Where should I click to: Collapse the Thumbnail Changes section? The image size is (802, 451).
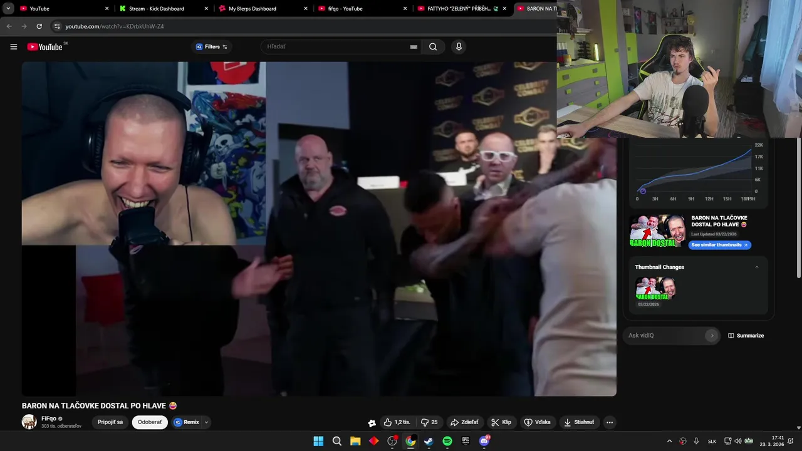click(x=757, y=267)
